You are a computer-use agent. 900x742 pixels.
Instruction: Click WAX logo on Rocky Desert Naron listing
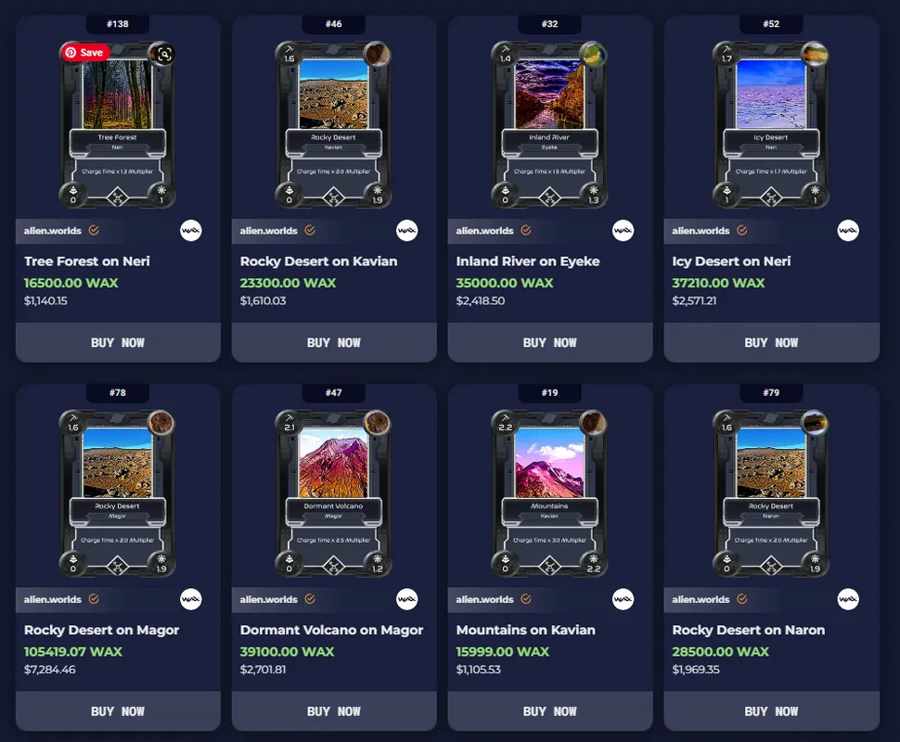[848, 600]
